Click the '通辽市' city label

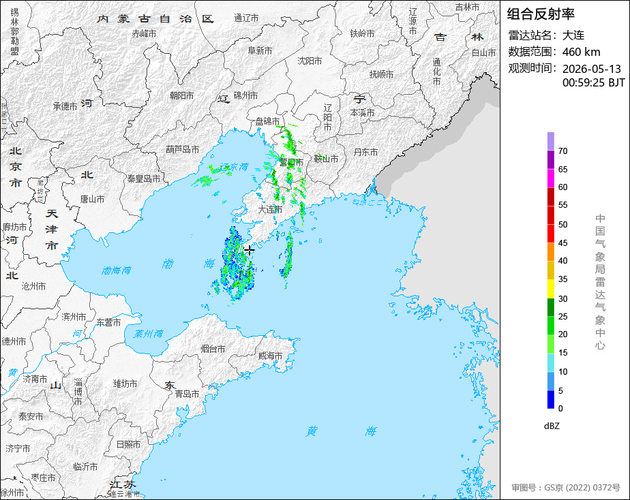coord(246,18)
